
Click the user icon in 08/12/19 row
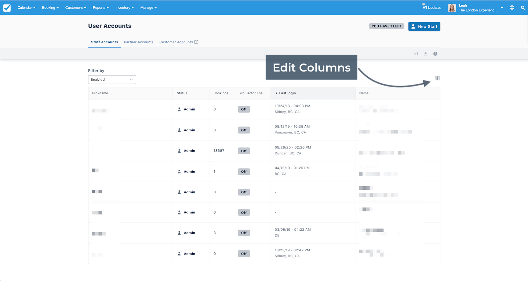click(179, 130)
